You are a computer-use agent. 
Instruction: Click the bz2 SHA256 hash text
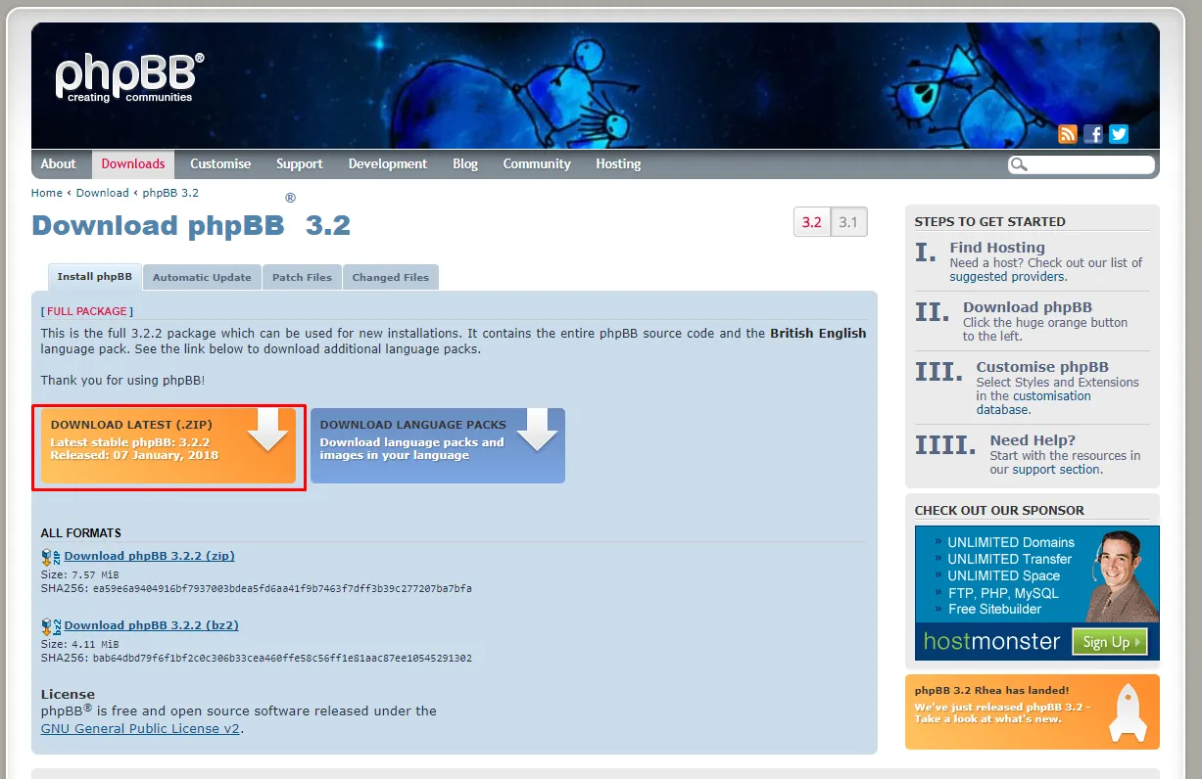[282, 659]
